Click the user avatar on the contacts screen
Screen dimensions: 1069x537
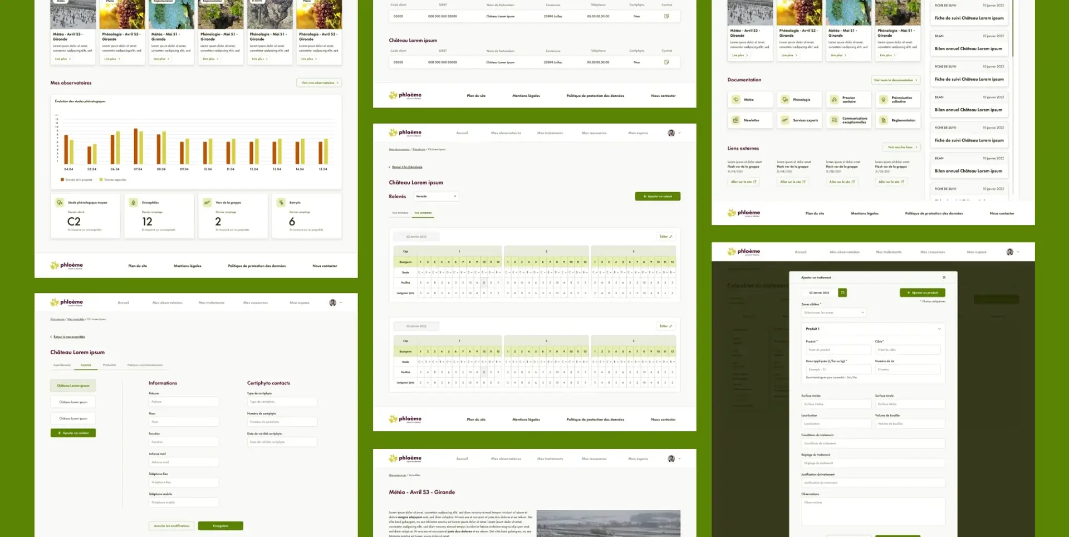pos(332,302)
